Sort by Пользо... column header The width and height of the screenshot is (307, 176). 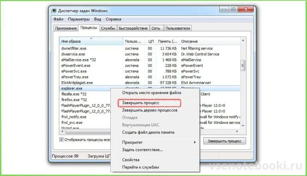click(x=133, y=41)
